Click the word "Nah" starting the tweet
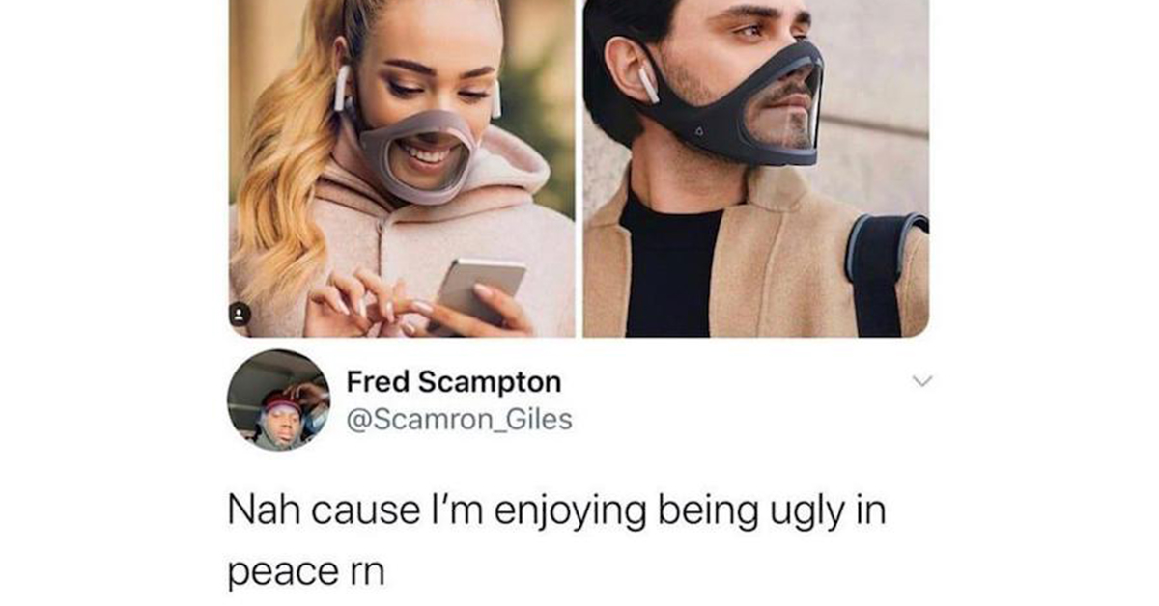 258,511
